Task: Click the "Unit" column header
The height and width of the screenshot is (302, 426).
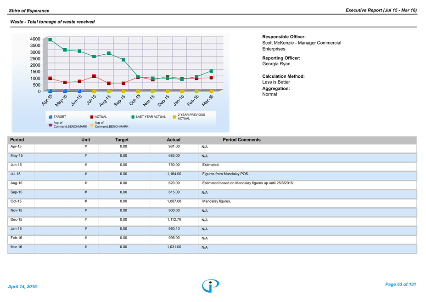Action: pyautogui.click(x=85, y=140)
